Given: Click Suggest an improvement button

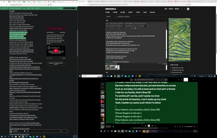Looking at the screenshot, I should pos(56,64).
